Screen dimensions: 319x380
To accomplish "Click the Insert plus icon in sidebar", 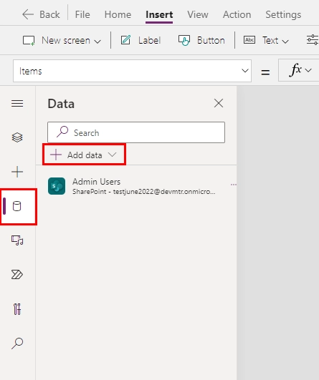I will coord(17,172).
